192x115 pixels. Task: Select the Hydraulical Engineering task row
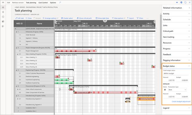point(34,80)
